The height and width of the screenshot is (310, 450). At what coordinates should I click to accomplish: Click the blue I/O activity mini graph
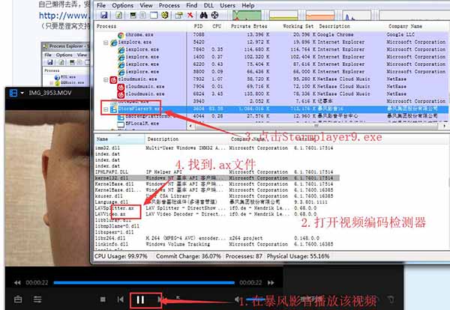[357, 16]
